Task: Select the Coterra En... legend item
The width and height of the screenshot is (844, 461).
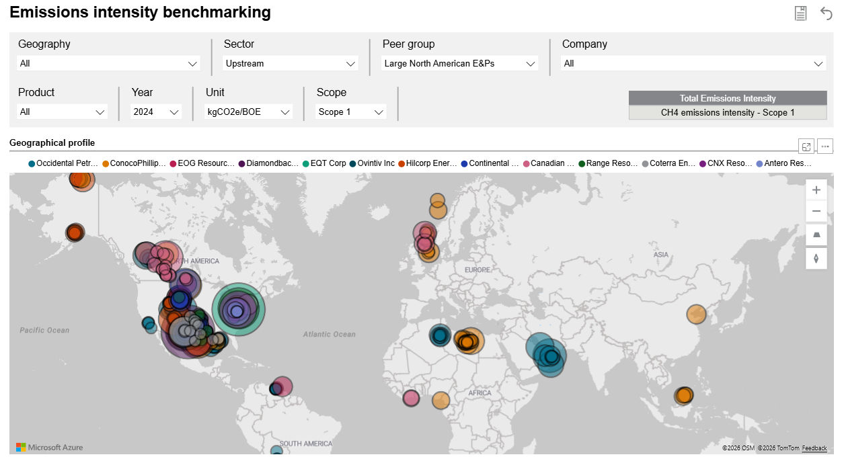Action: 668,163
